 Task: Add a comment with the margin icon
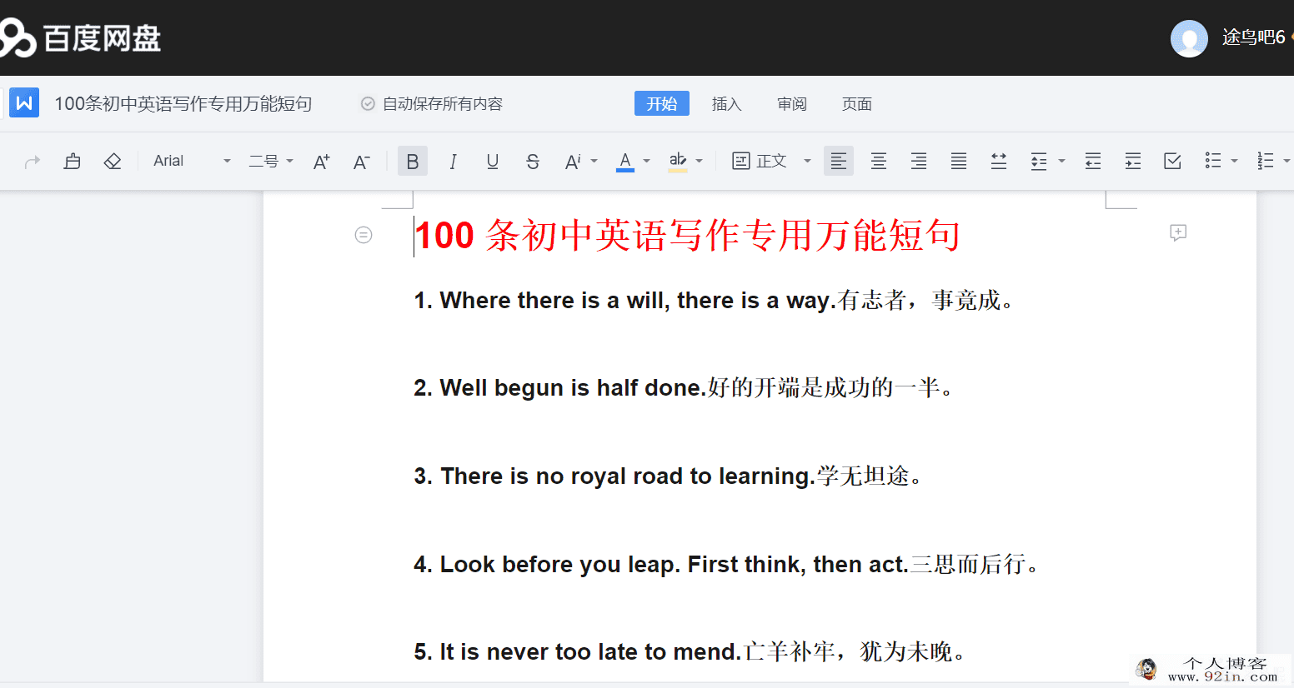(x=1178, y=233)
